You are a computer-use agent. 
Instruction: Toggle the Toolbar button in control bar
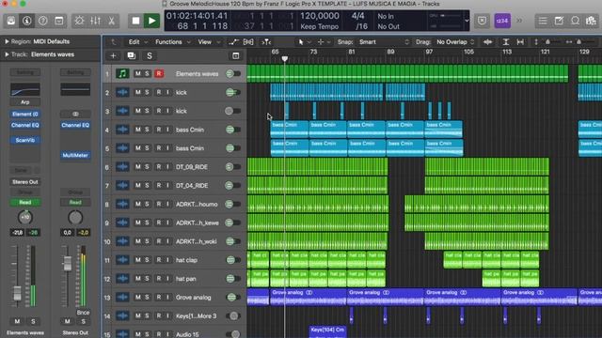pyautogui.click(x=59, y=21)
